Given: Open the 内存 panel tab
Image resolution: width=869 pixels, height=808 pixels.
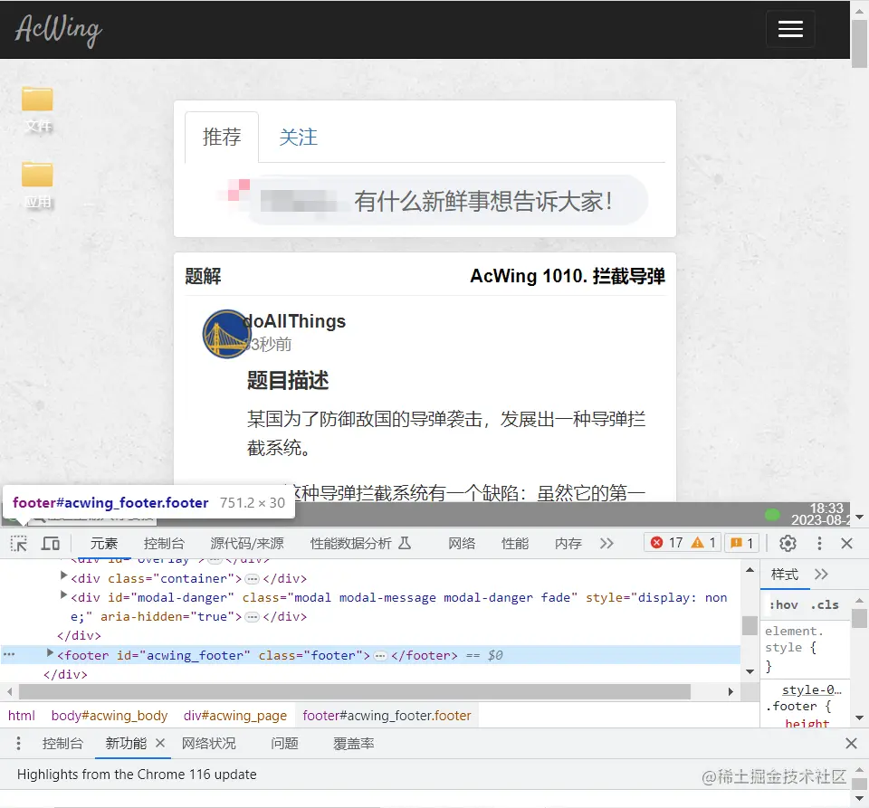Looking at the screenshot, I should [x=568, y=543].
